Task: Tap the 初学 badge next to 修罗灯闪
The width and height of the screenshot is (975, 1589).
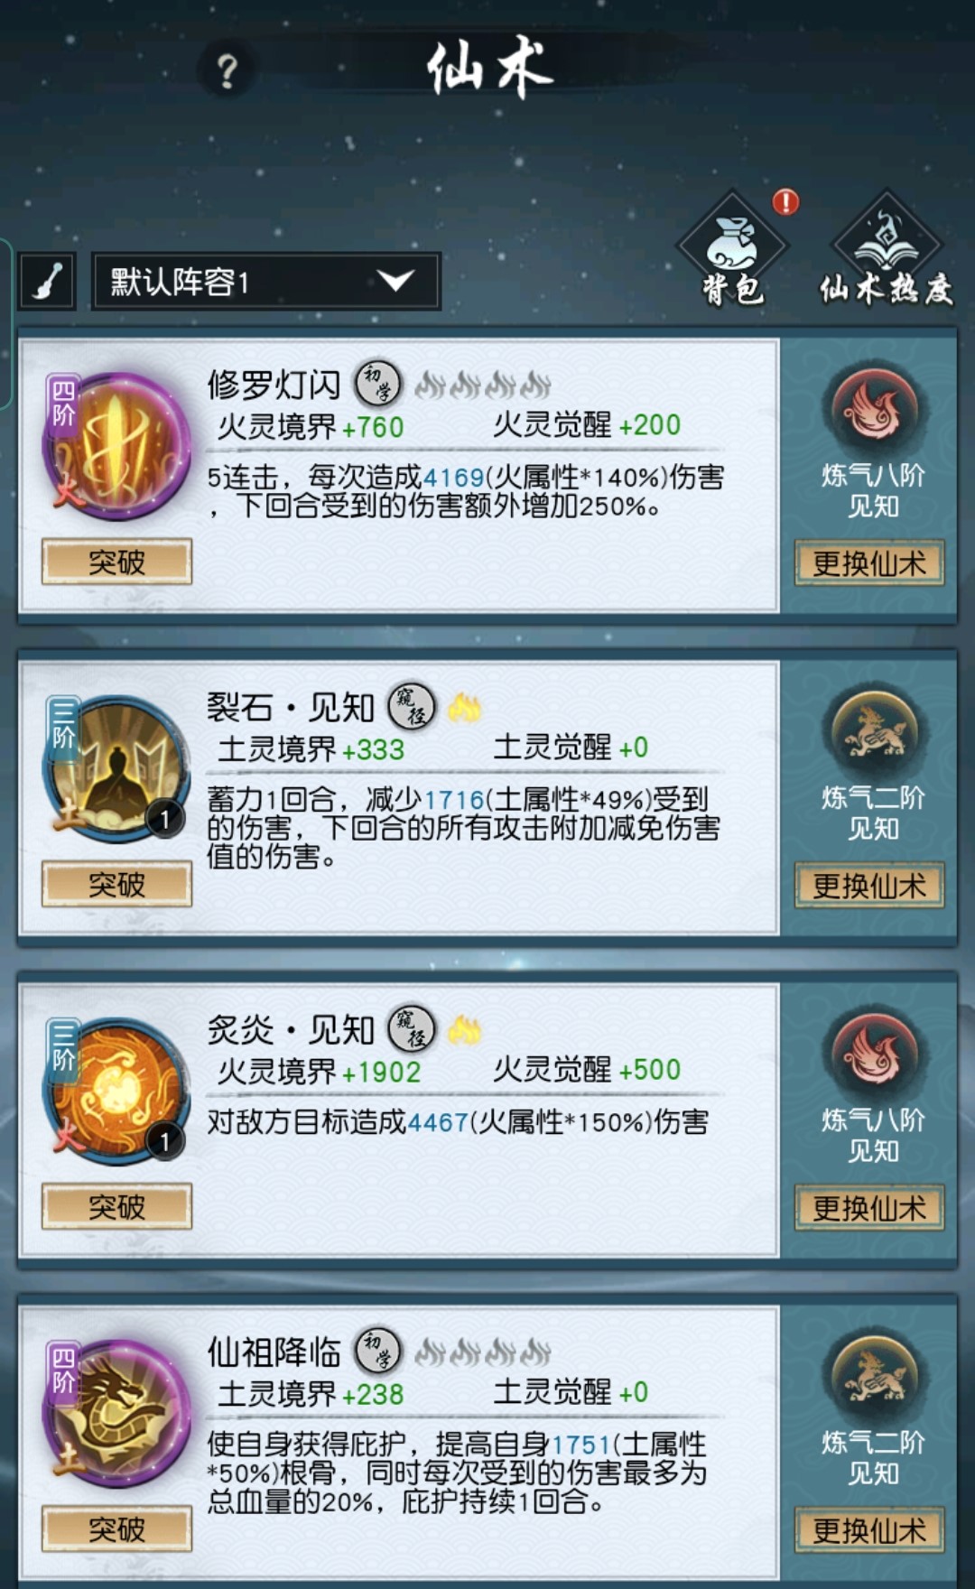Action: pos(378,384)
